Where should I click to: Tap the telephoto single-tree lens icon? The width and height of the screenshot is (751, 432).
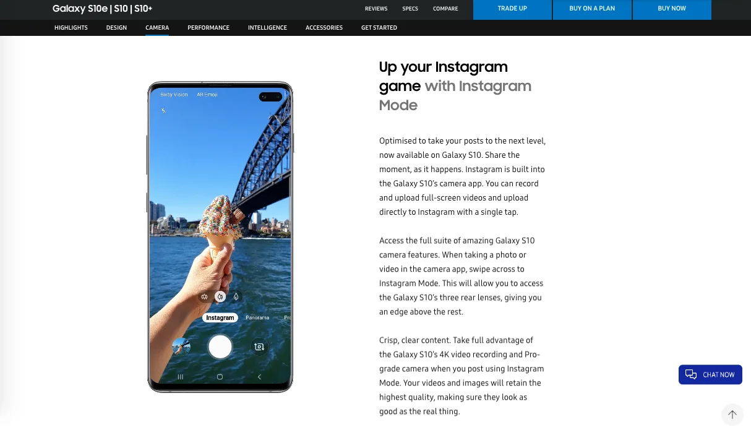(x=236, y=297)
